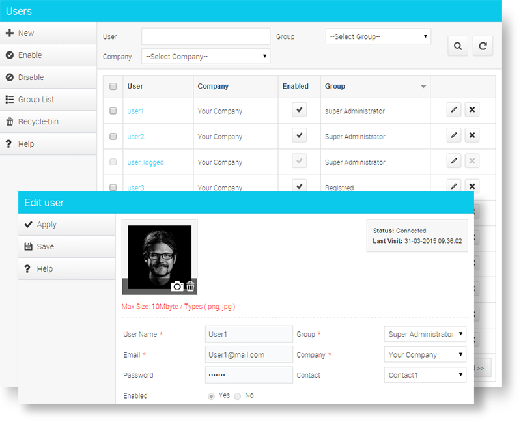
Task: Click the user1 link in table
Action: coord(135,111)
